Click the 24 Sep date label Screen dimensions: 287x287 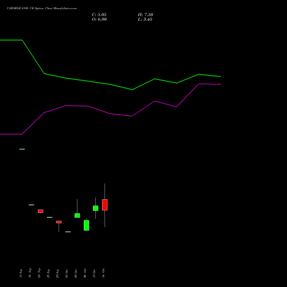click(x=39, y=273)
